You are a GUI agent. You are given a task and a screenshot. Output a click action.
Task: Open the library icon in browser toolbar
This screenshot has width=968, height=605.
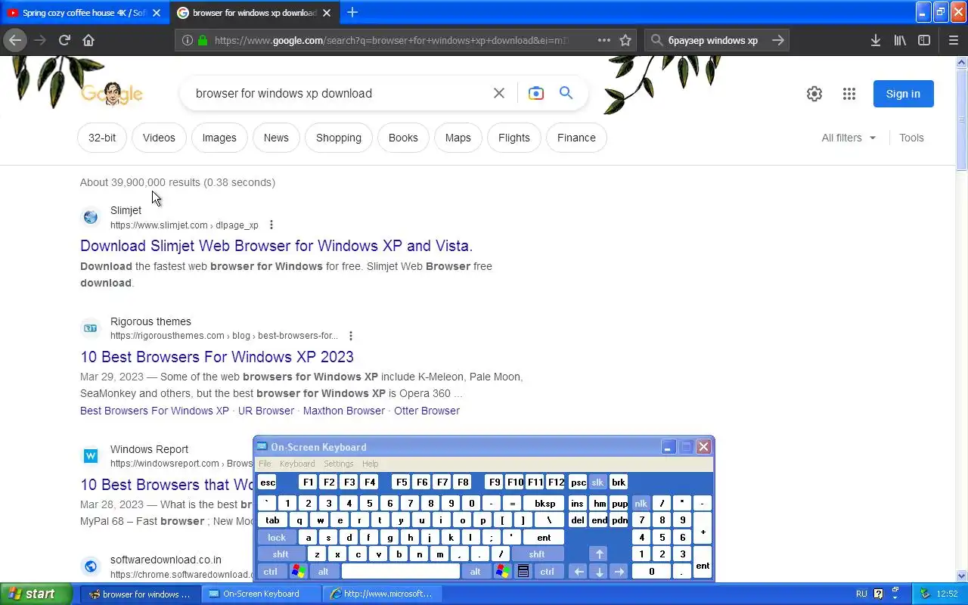(900, 40)
